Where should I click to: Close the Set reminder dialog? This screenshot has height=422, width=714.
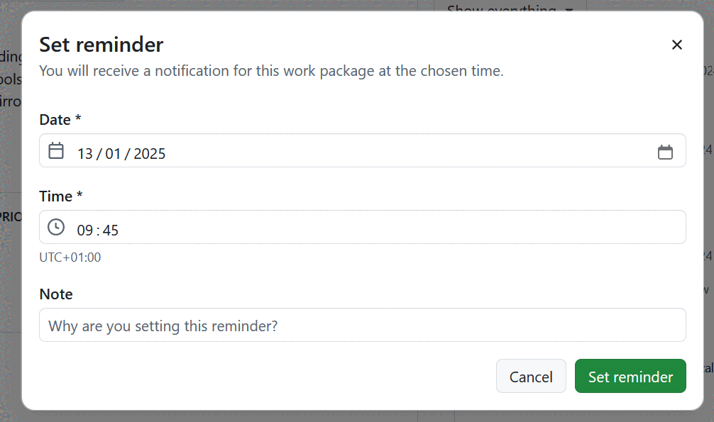click(676, 44)
